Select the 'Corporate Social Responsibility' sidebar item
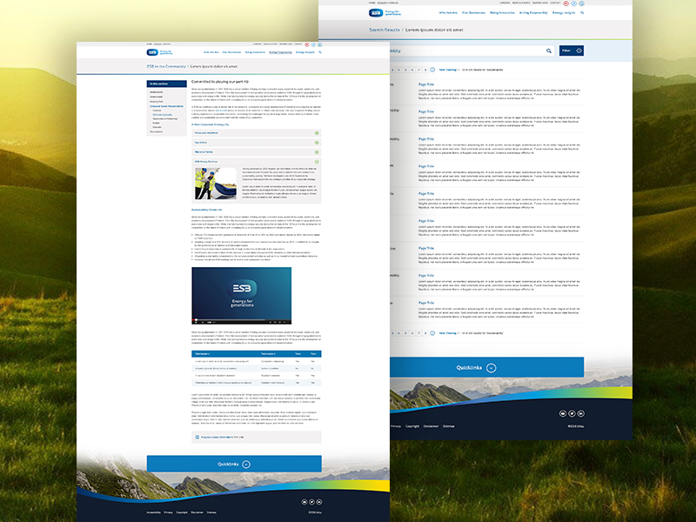Screen dimensions: 696x522 coord(166,106)
